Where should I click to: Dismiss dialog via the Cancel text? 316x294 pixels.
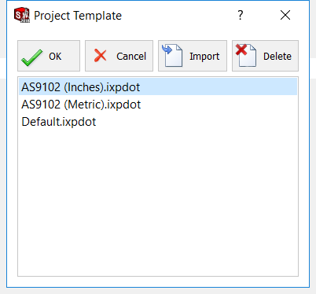pyautogui.click(x=131, y=57)
